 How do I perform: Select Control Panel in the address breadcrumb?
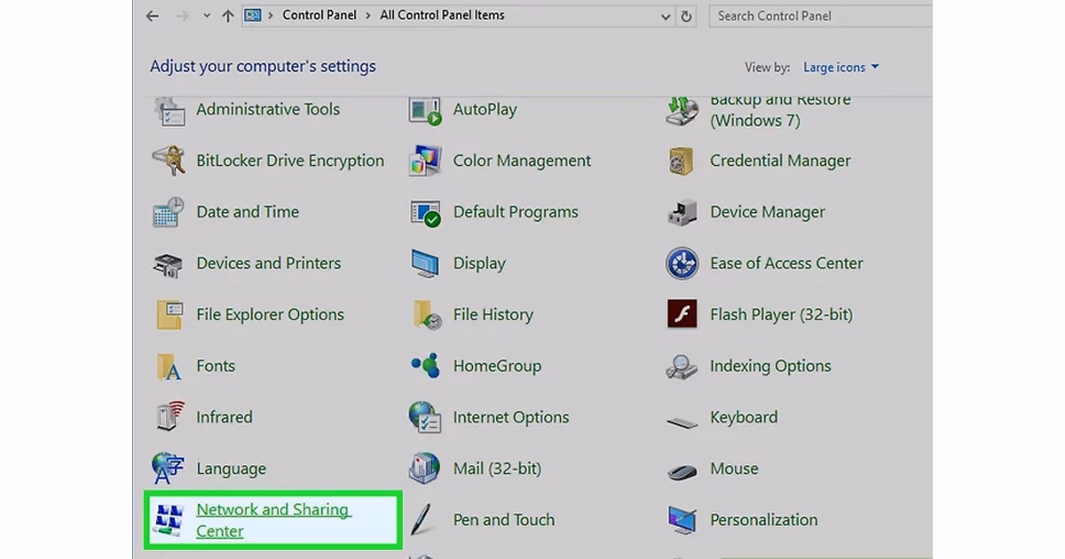319,15
